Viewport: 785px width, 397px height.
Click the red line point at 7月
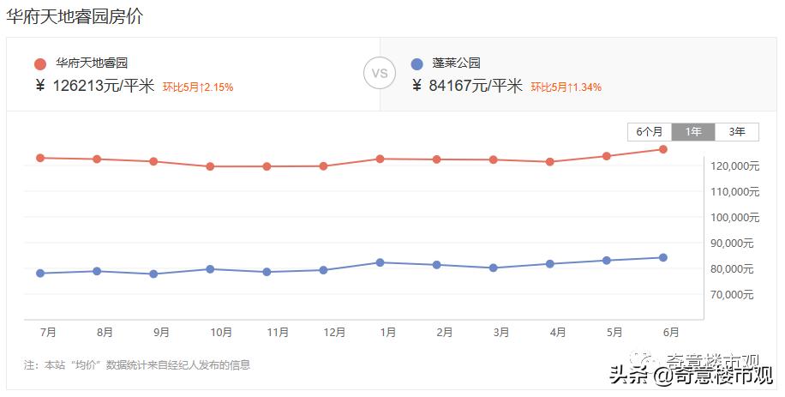(40, 158)
